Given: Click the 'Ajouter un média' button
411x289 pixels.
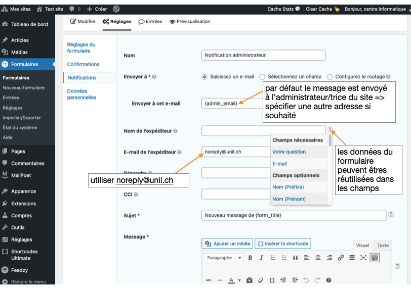Looking at the screenshot, I should (x=227, y=244).
